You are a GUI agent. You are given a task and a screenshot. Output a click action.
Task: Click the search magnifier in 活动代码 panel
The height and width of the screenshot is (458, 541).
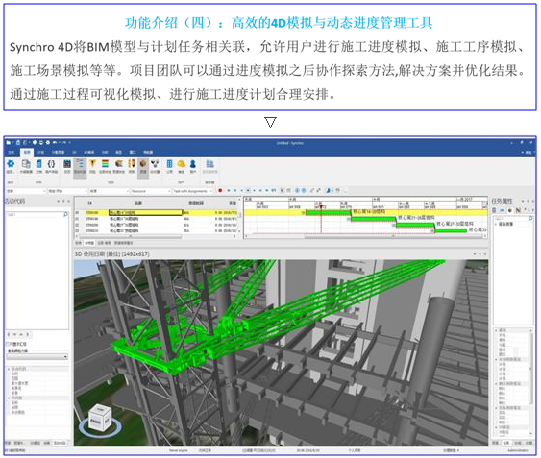66,214
